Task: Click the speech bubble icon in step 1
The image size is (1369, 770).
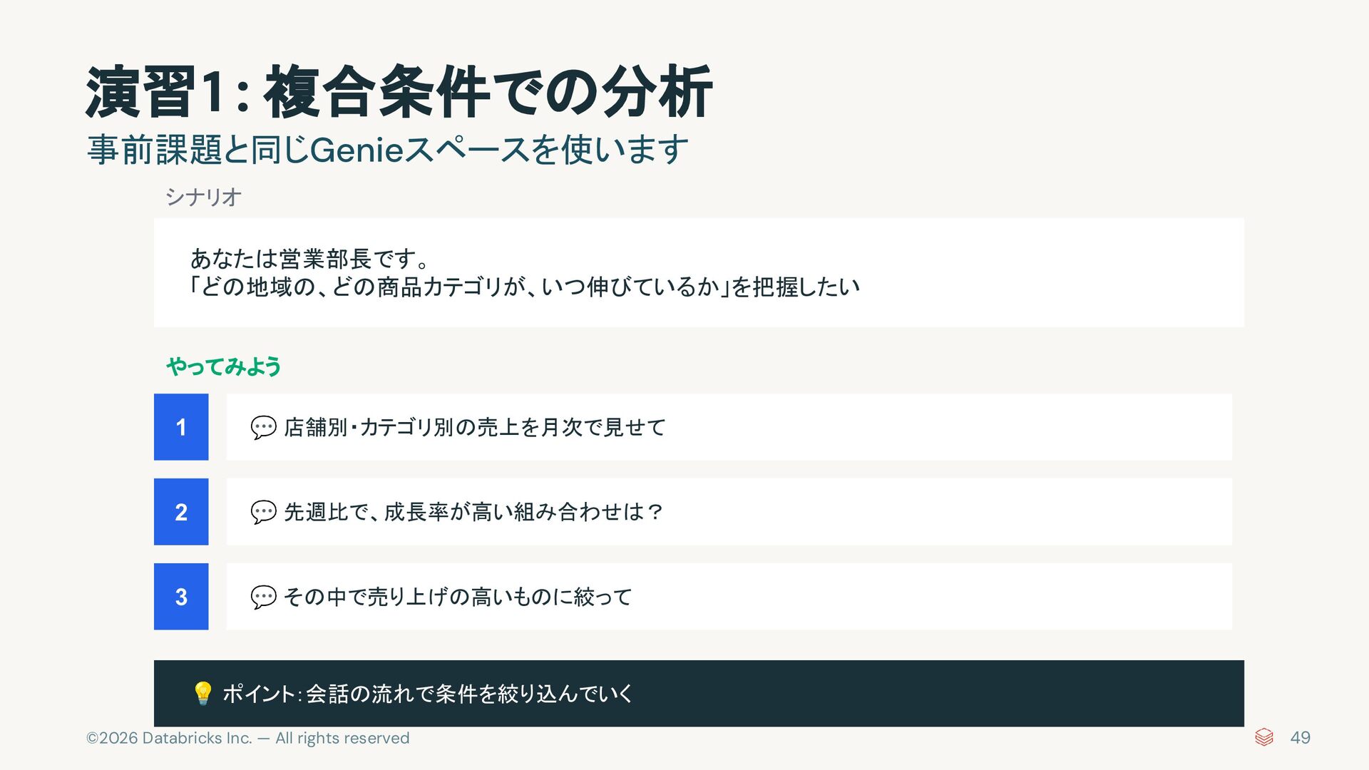Action: tap(263, 428)
